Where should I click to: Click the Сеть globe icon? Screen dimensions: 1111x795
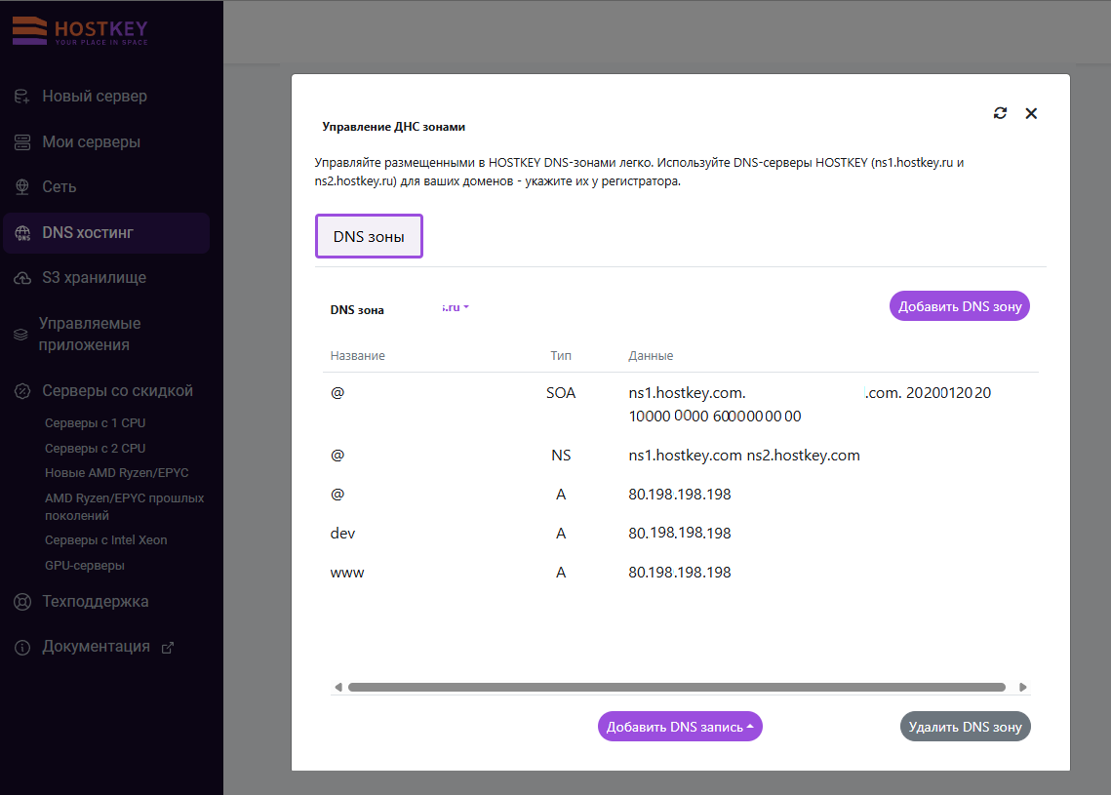pyautogui.click(x=22, y=187)
